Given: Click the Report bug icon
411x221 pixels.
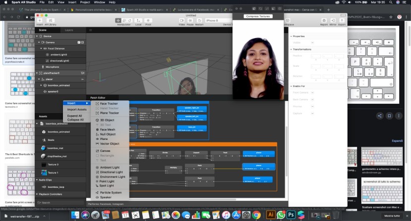Looking at the screenshot, I should click(x=324, y=20).
